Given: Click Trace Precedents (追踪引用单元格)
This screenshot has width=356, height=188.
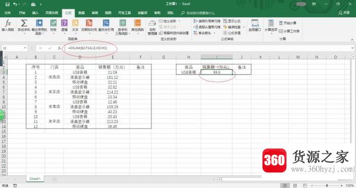Looking at the screenshot, I should point(207,21).
